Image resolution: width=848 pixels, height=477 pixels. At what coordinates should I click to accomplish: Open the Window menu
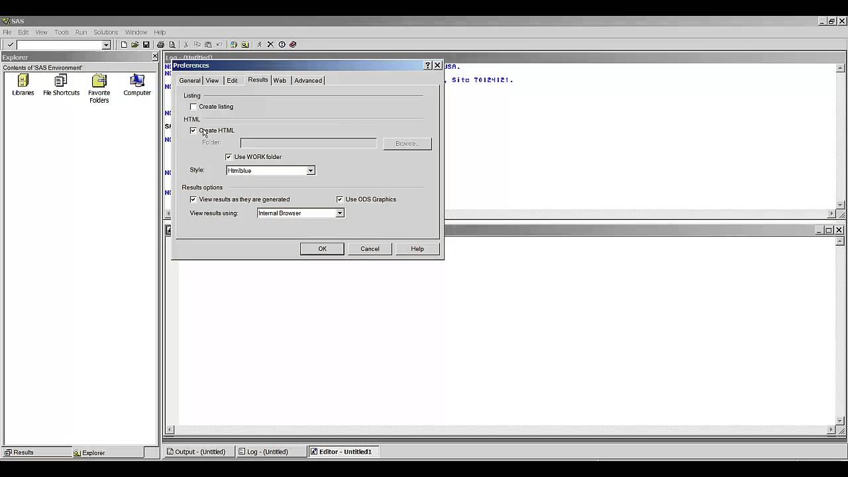136,32
